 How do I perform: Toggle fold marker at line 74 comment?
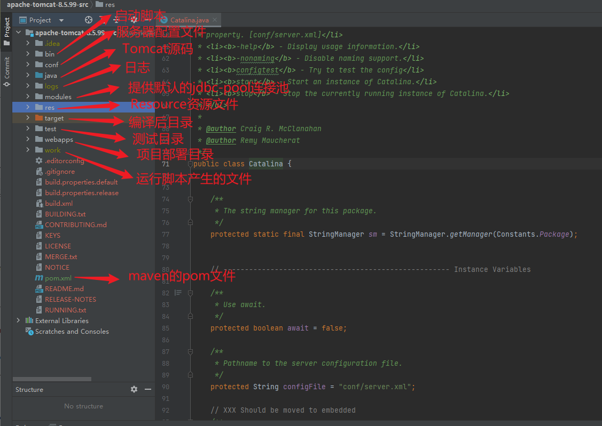(190, 199)
